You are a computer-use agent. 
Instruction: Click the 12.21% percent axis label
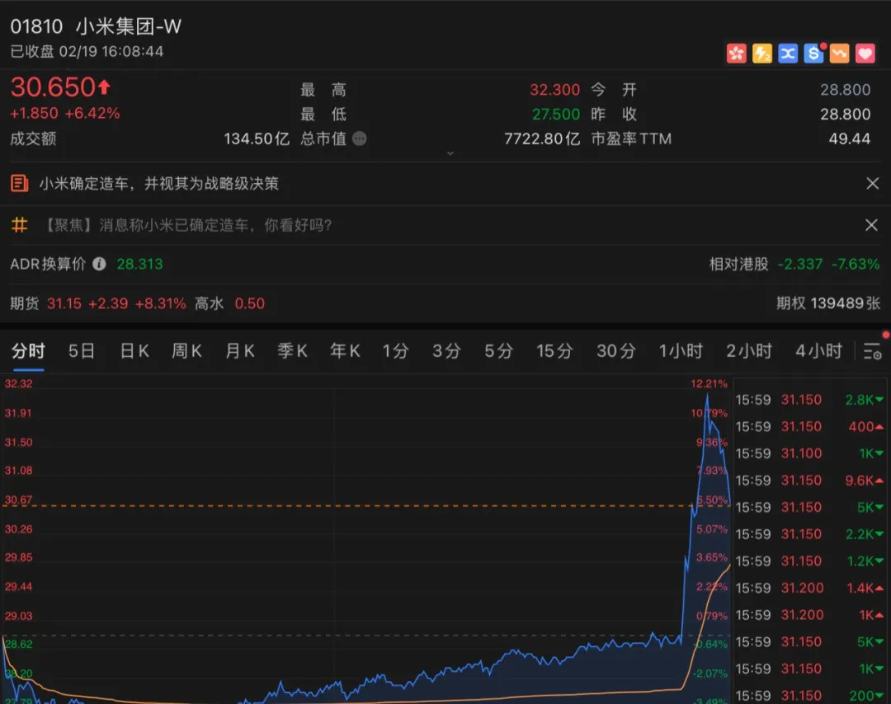[x=709, y=384]
